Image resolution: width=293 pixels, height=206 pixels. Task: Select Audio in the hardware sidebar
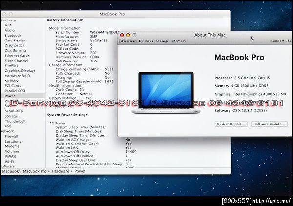point(10,30)
